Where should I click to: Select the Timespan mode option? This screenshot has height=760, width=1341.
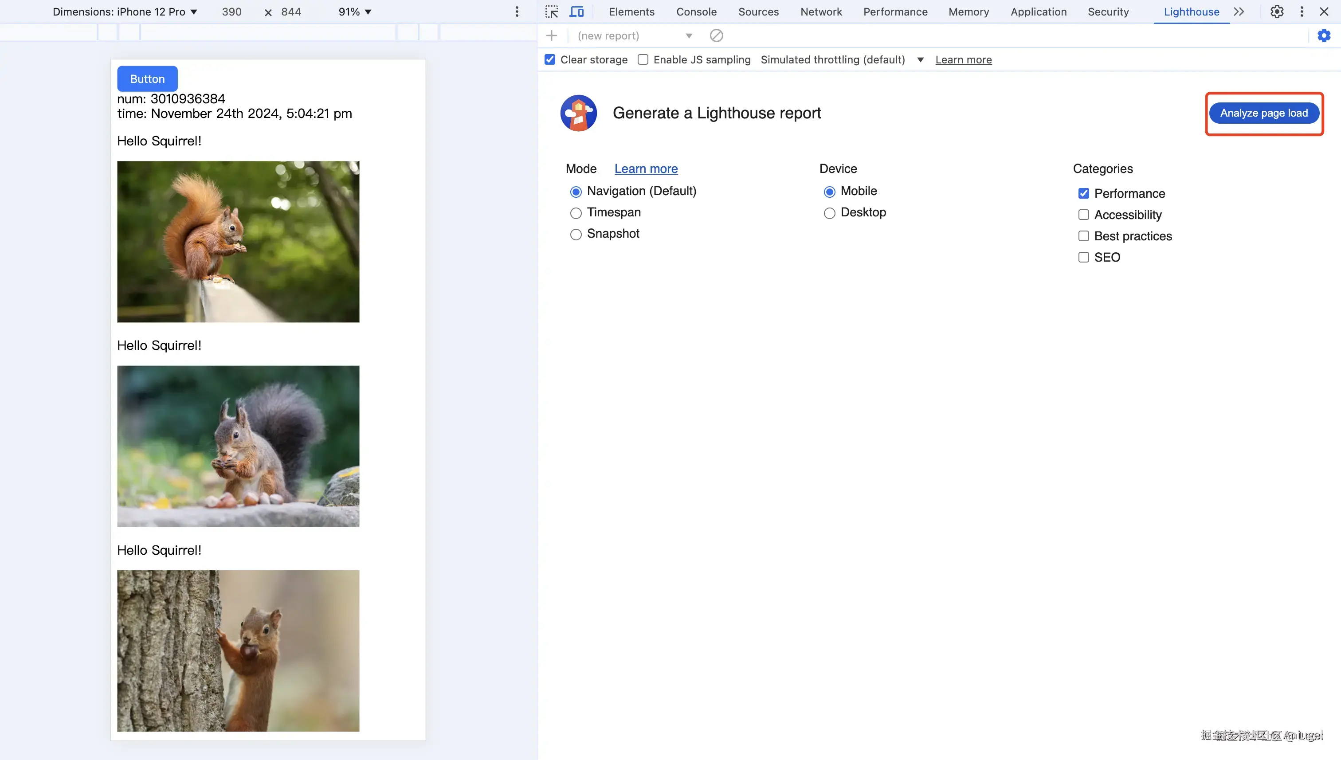tap(575, 213)
